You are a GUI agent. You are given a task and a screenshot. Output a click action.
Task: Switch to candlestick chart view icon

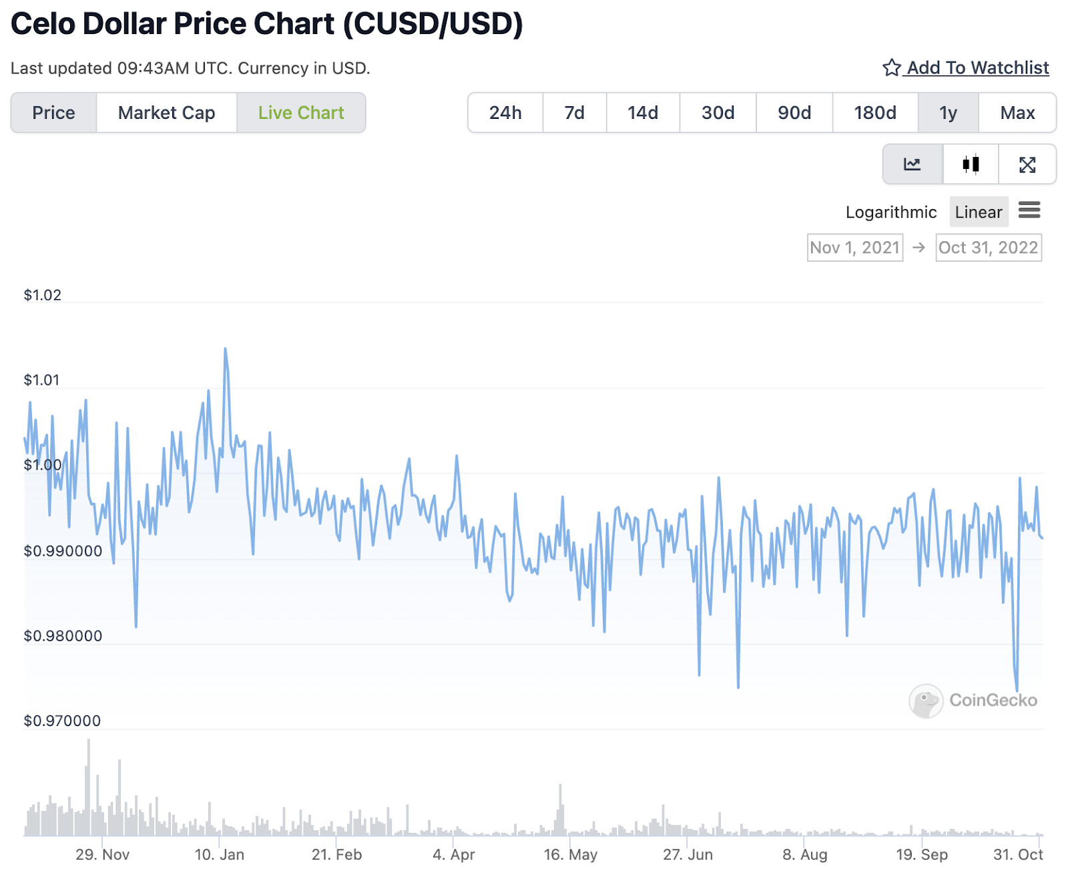point(971,164)
